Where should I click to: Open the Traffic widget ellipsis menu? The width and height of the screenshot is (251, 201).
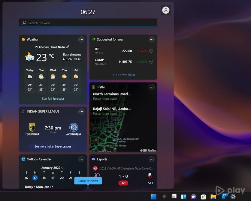coord(151,87)
